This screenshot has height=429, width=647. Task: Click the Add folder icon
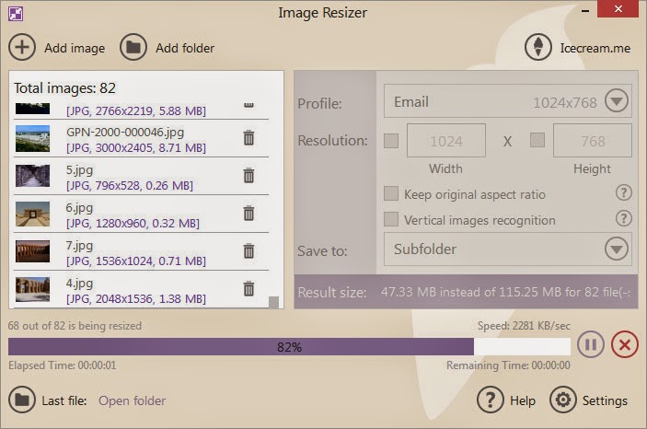tap(133, 48)
